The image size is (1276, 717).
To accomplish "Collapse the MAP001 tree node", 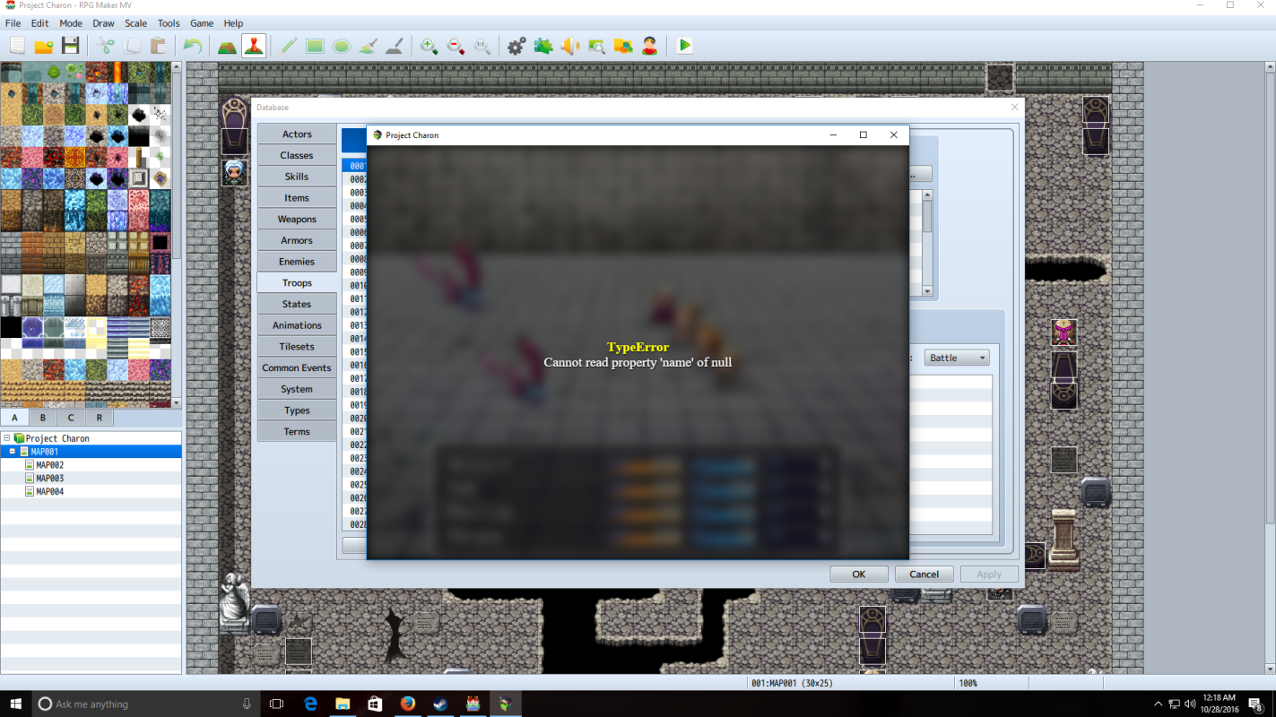I will [x=13, y=452].
